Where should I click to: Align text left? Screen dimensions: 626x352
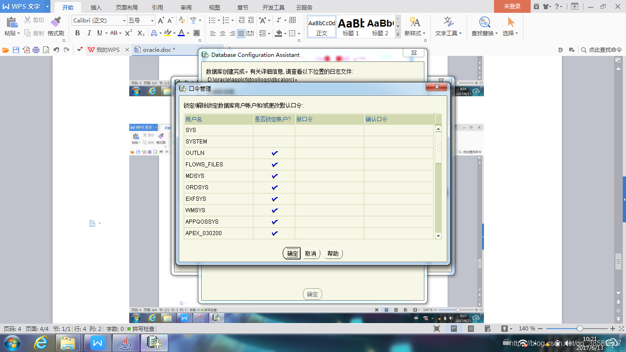click(213, 33)
